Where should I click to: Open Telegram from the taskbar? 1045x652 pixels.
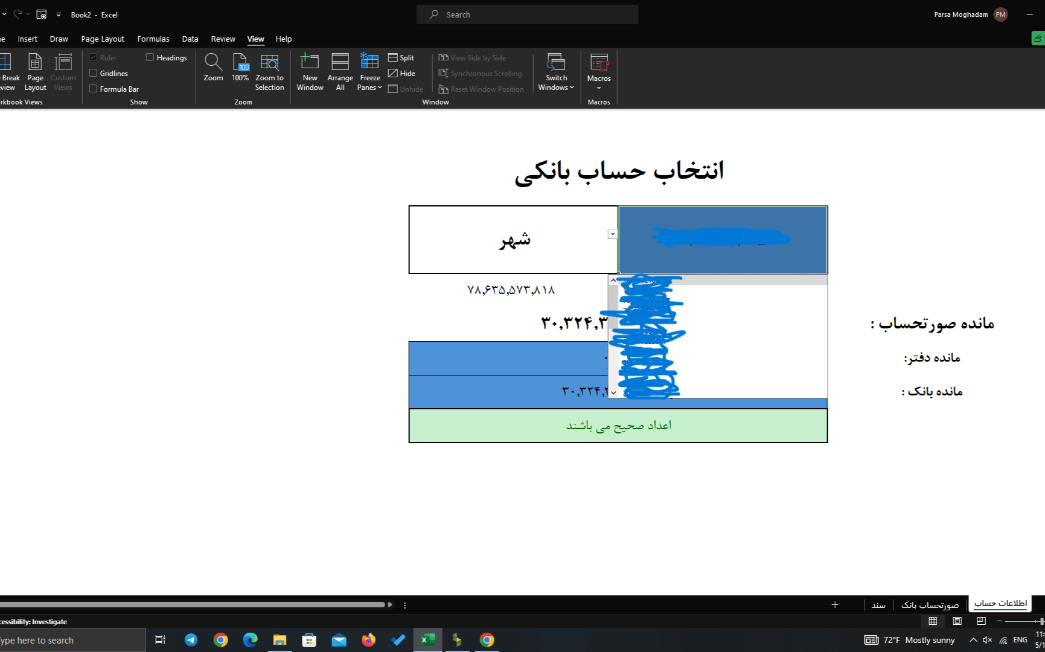(191, 640)
